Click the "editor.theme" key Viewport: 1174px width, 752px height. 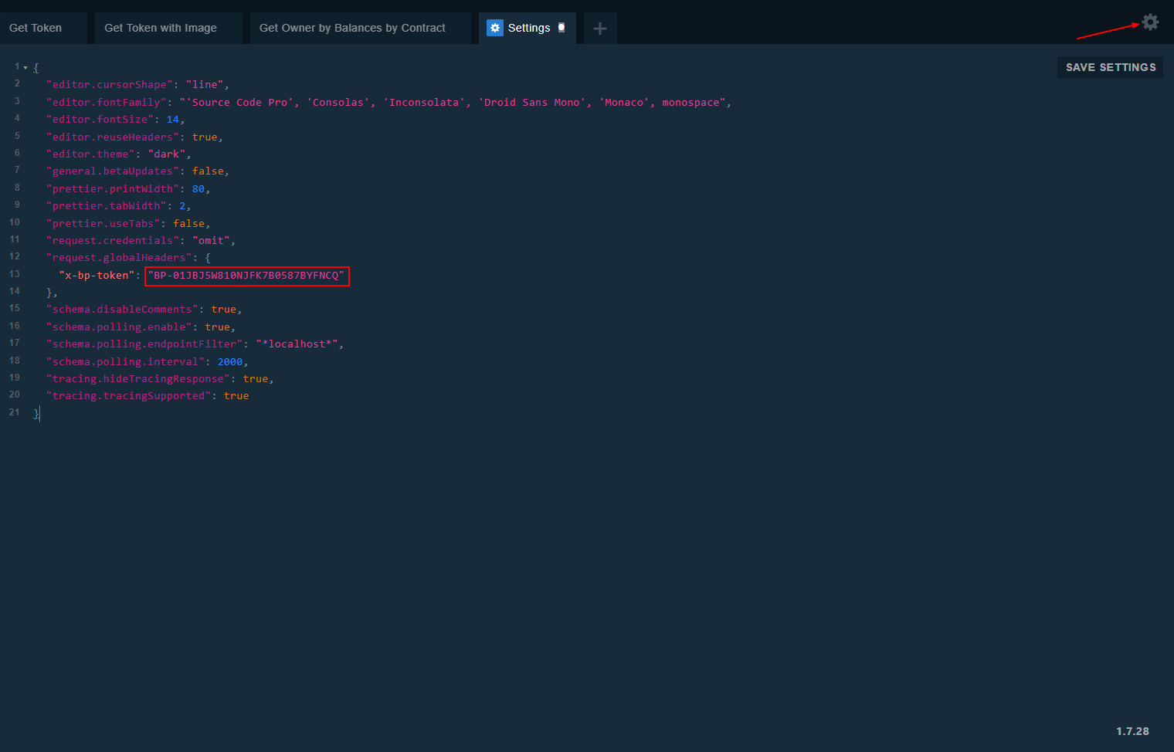click(90, 154)
